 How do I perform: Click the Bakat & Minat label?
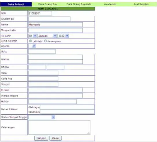click(9, 109)
